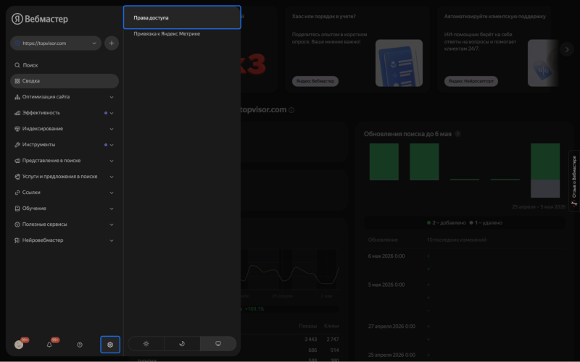Close settings via the gear icon
The width and height of the screenshot is (580, 362).
[110, 345]
